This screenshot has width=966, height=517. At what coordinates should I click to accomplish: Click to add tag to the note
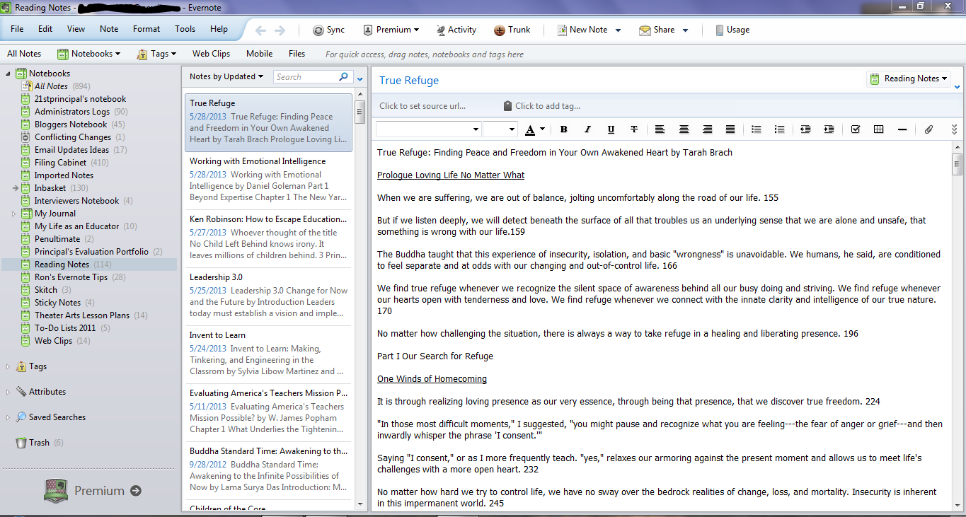pyautogui.click(x=542, y=106)
